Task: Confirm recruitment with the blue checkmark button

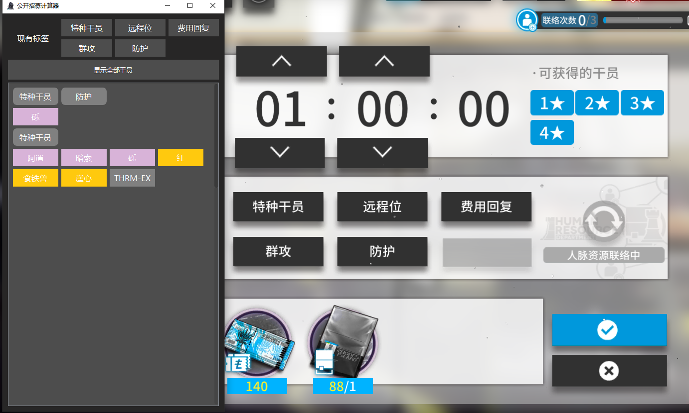Action: [609, 329]
